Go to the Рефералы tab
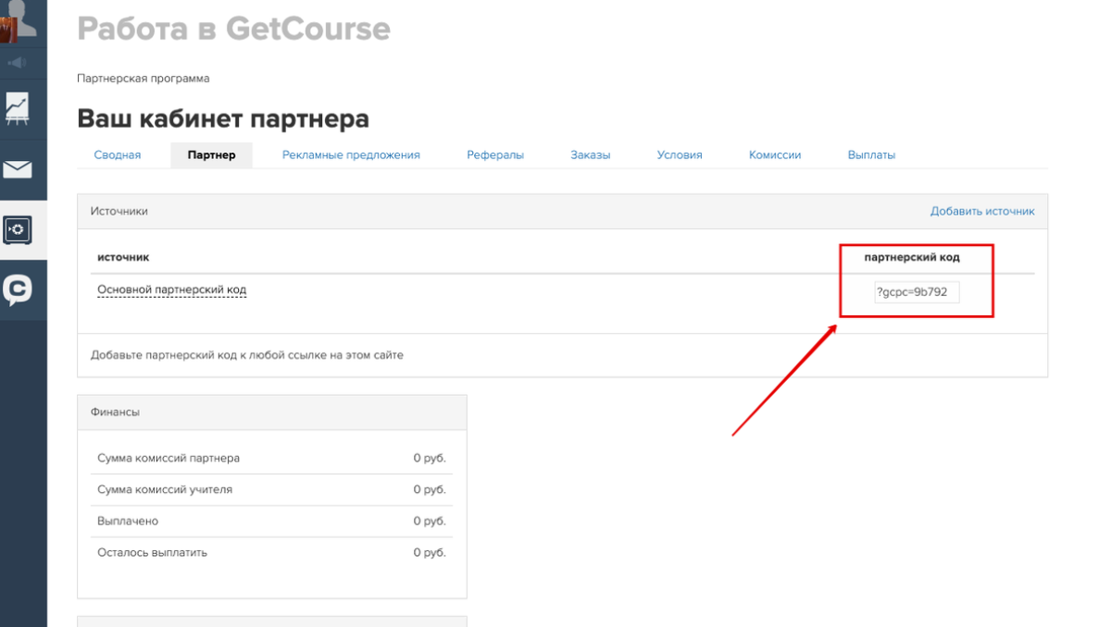The width and height of the screenshot is (1099, 627). tap(494, 154)
